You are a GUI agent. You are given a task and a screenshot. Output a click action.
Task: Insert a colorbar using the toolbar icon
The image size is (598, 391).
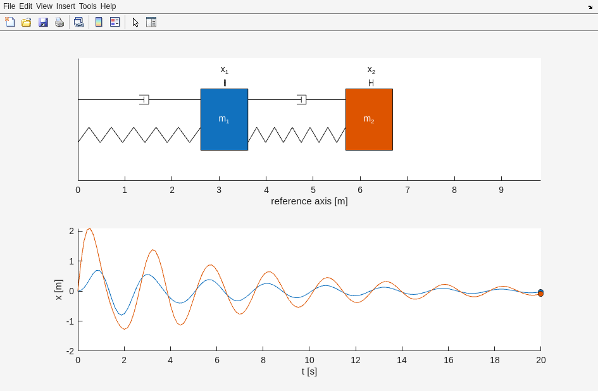click(99, 22)
